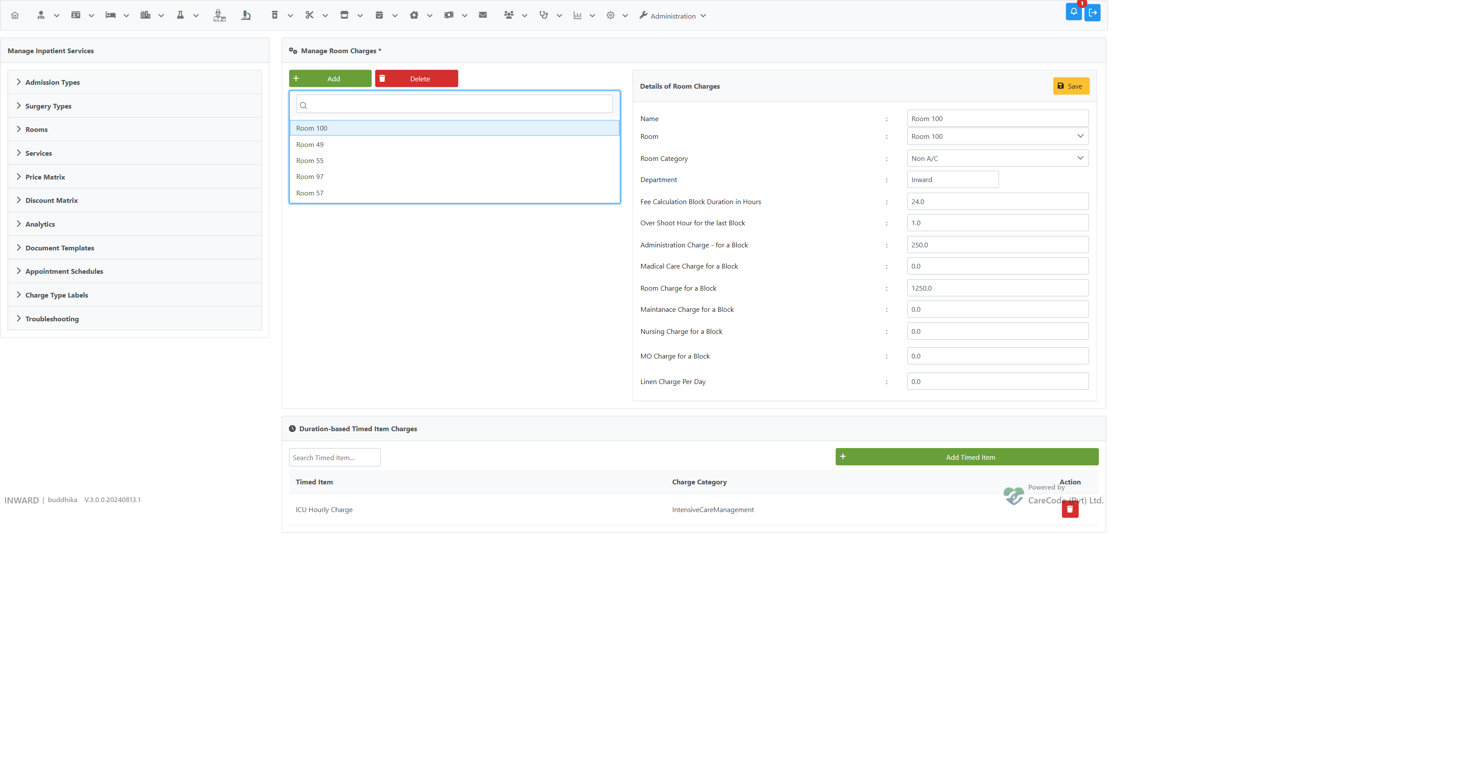Expand Troubleshooting section

tap(135, 319)
